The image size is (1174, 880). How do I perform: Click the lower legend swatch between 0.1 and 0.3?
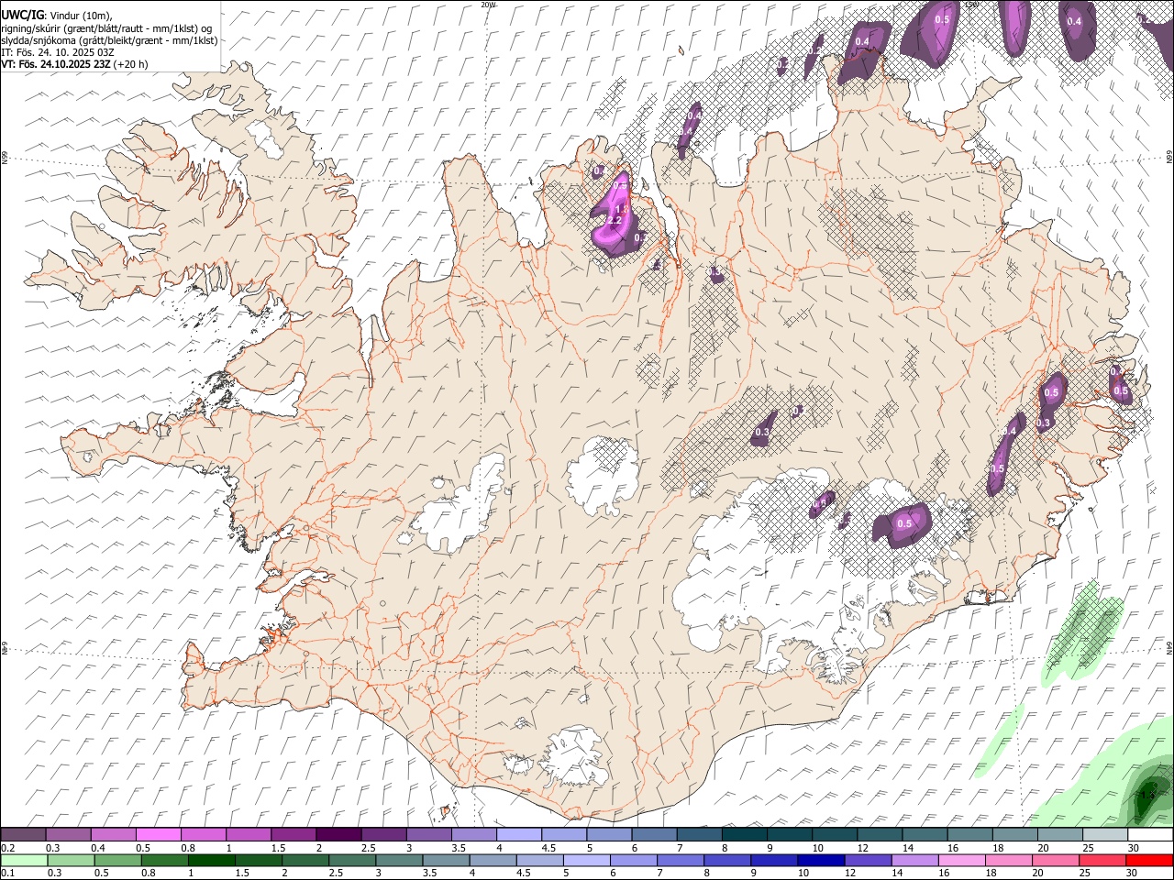(x=25, y=860)
